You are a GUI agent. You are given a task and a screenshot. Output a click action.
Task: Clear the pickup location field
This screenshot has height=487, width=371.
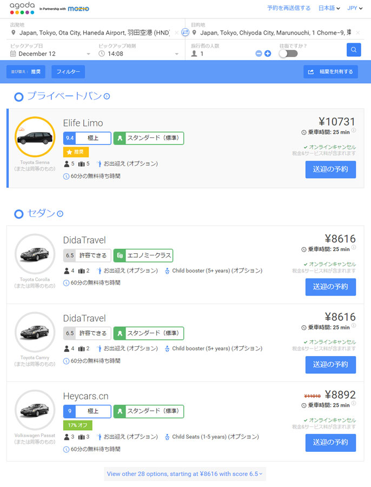(x=176, y=32)
